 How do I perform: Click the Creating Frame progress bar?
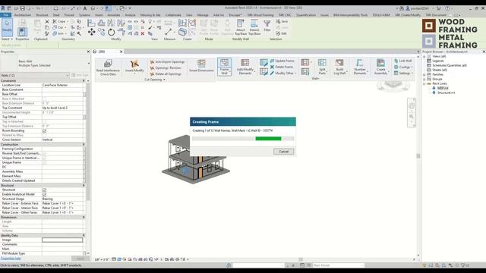point(243,139)
